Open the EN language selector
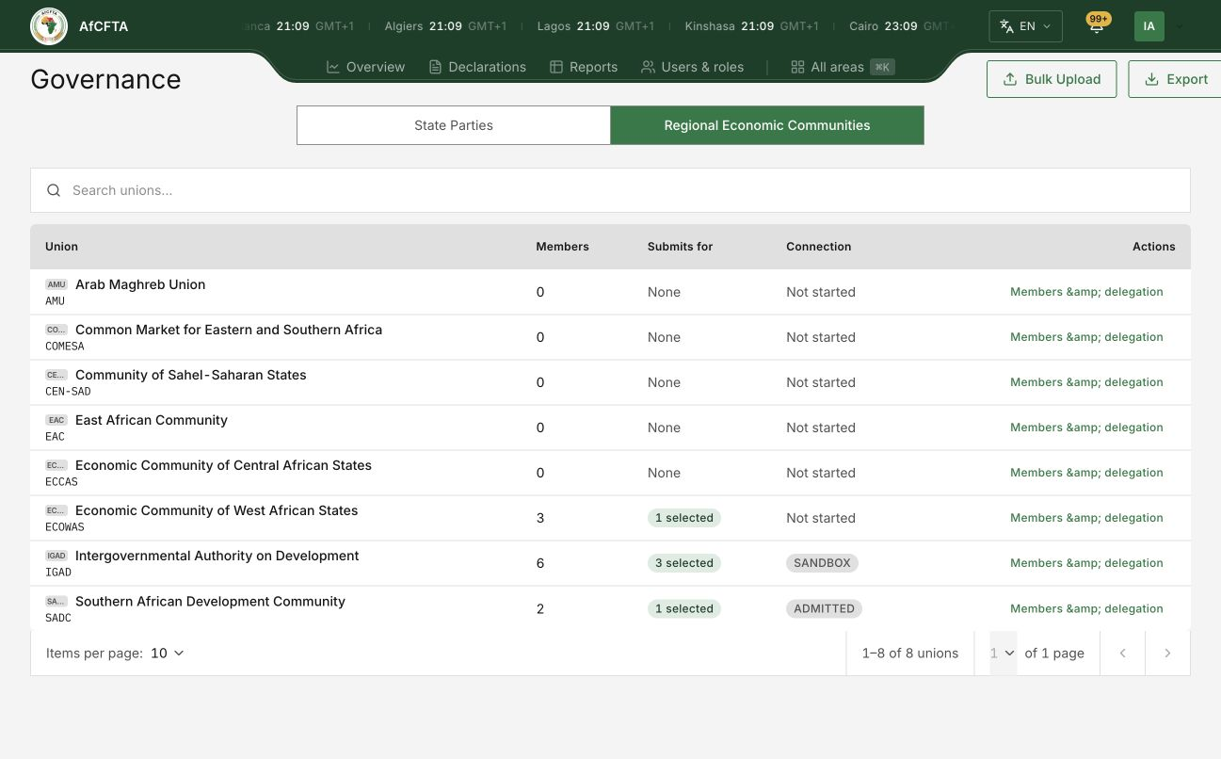 tap(1025, 26)
